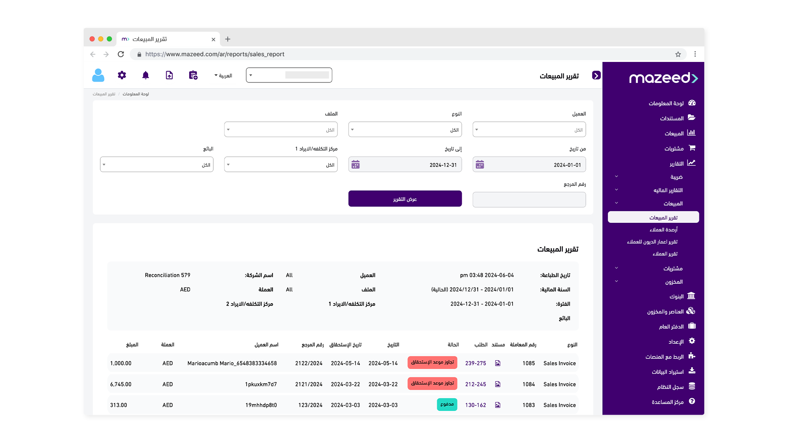
Task: Open البائع seller dropdown
Action: click(x=157, y=165)
